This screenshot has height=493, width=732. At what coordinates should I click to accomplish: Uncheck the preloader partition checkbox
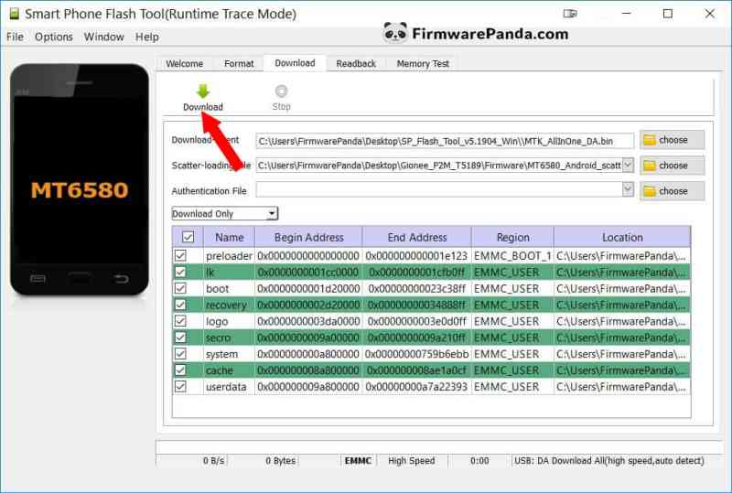(x=180, y=256)
